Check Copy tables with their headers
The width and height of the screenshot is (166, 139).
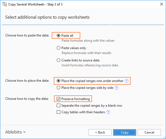click(58, 112)
